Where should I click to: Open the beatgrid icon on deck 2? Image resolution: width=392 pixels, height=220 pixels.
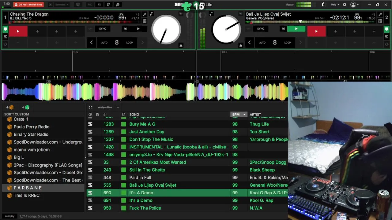380,21
